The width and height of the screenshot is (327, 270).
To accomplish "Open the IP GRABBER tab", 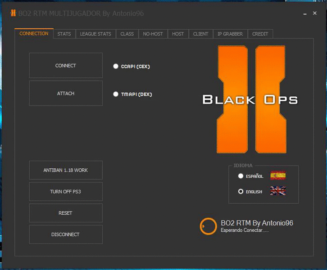I will (x=230, y=34).
